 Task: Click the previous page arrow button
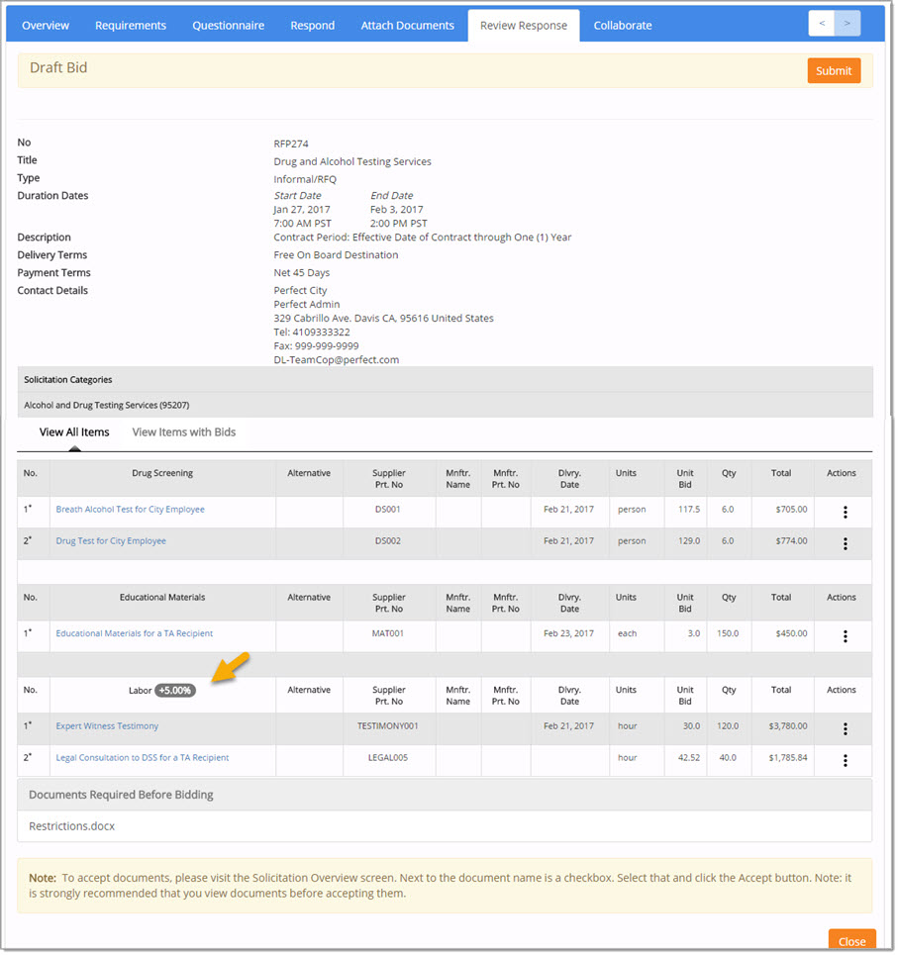coord(822,24)
